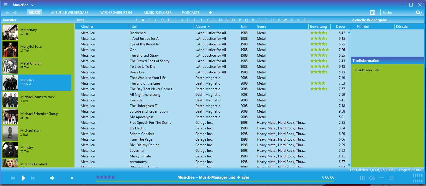
Task: Choose Michael Schenker Group artist
Action: coord(36,116)
